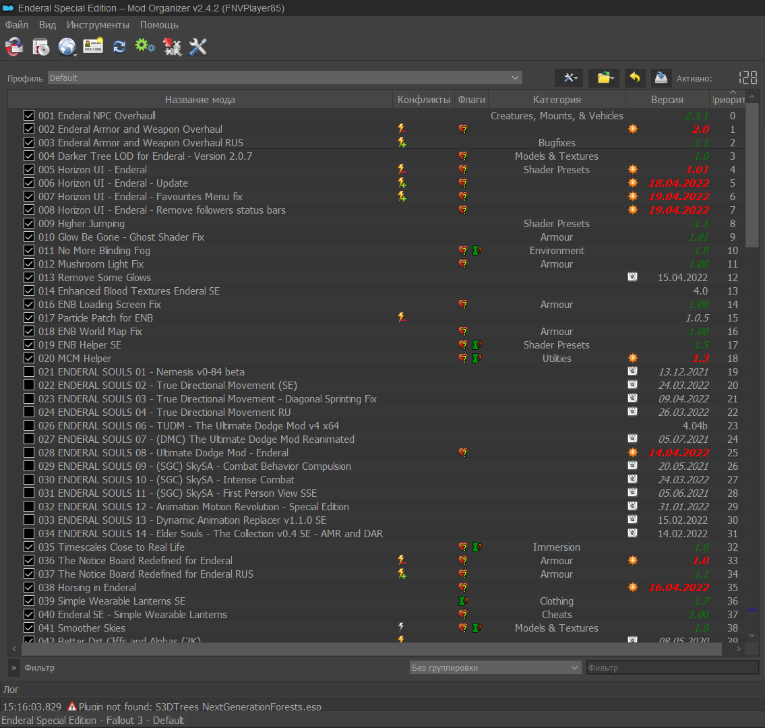Open the instance manager toolbar icon
The image size is (765, 728).
[x=14, y=47]
